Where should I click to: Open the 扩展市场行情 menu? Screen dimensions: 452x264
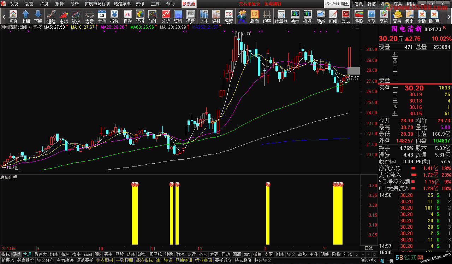coord(97,4)
